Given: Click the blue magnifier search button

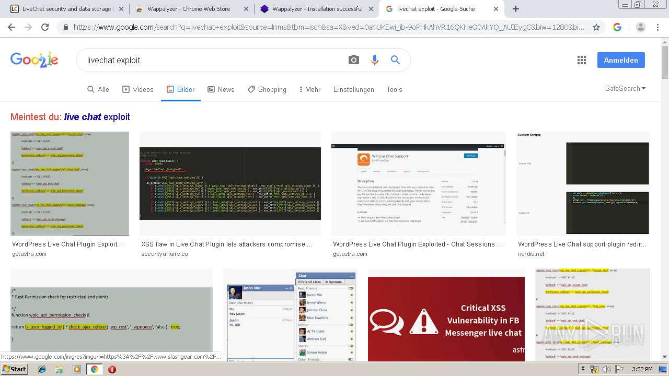Looking at the screenshot, I should [396, 60].
